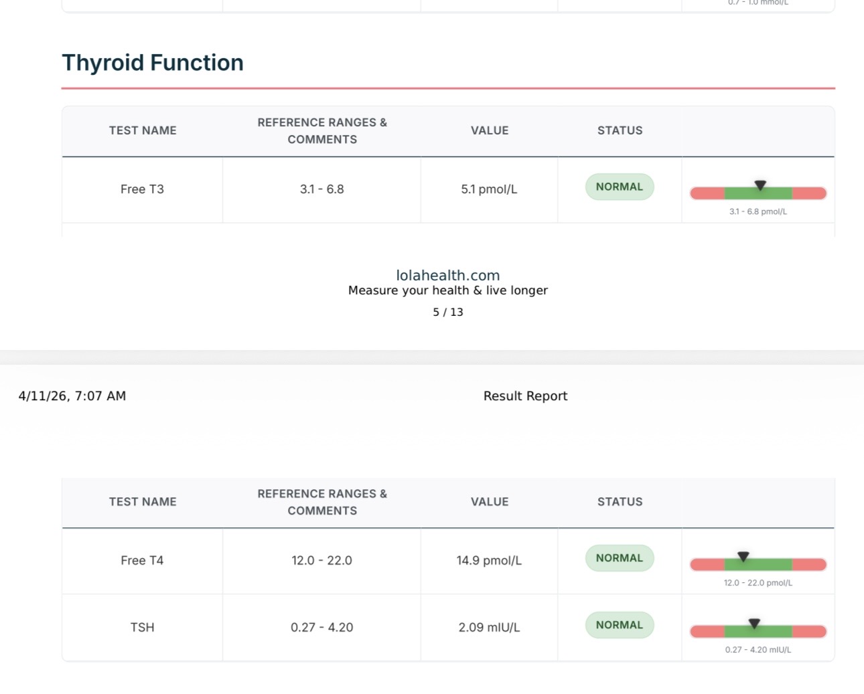The image size is (864, 694).
Task: Click the Free T3 NORMAL status badge
Action: click(x=619, y=187)
